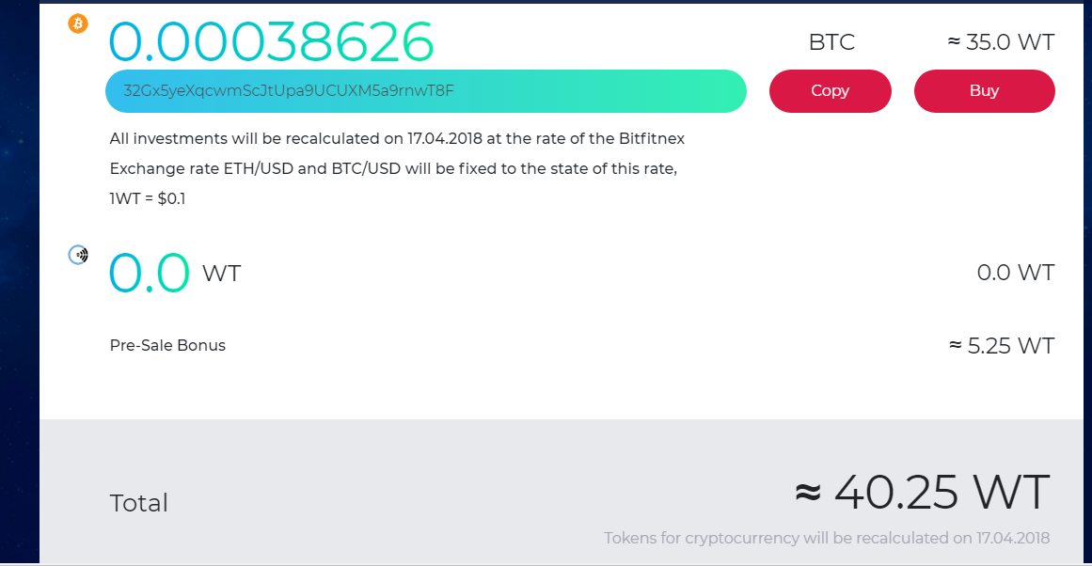The image size is (1092, 566).
Task: Click the BTC wallet address field
Action: [x=425, y=91]
